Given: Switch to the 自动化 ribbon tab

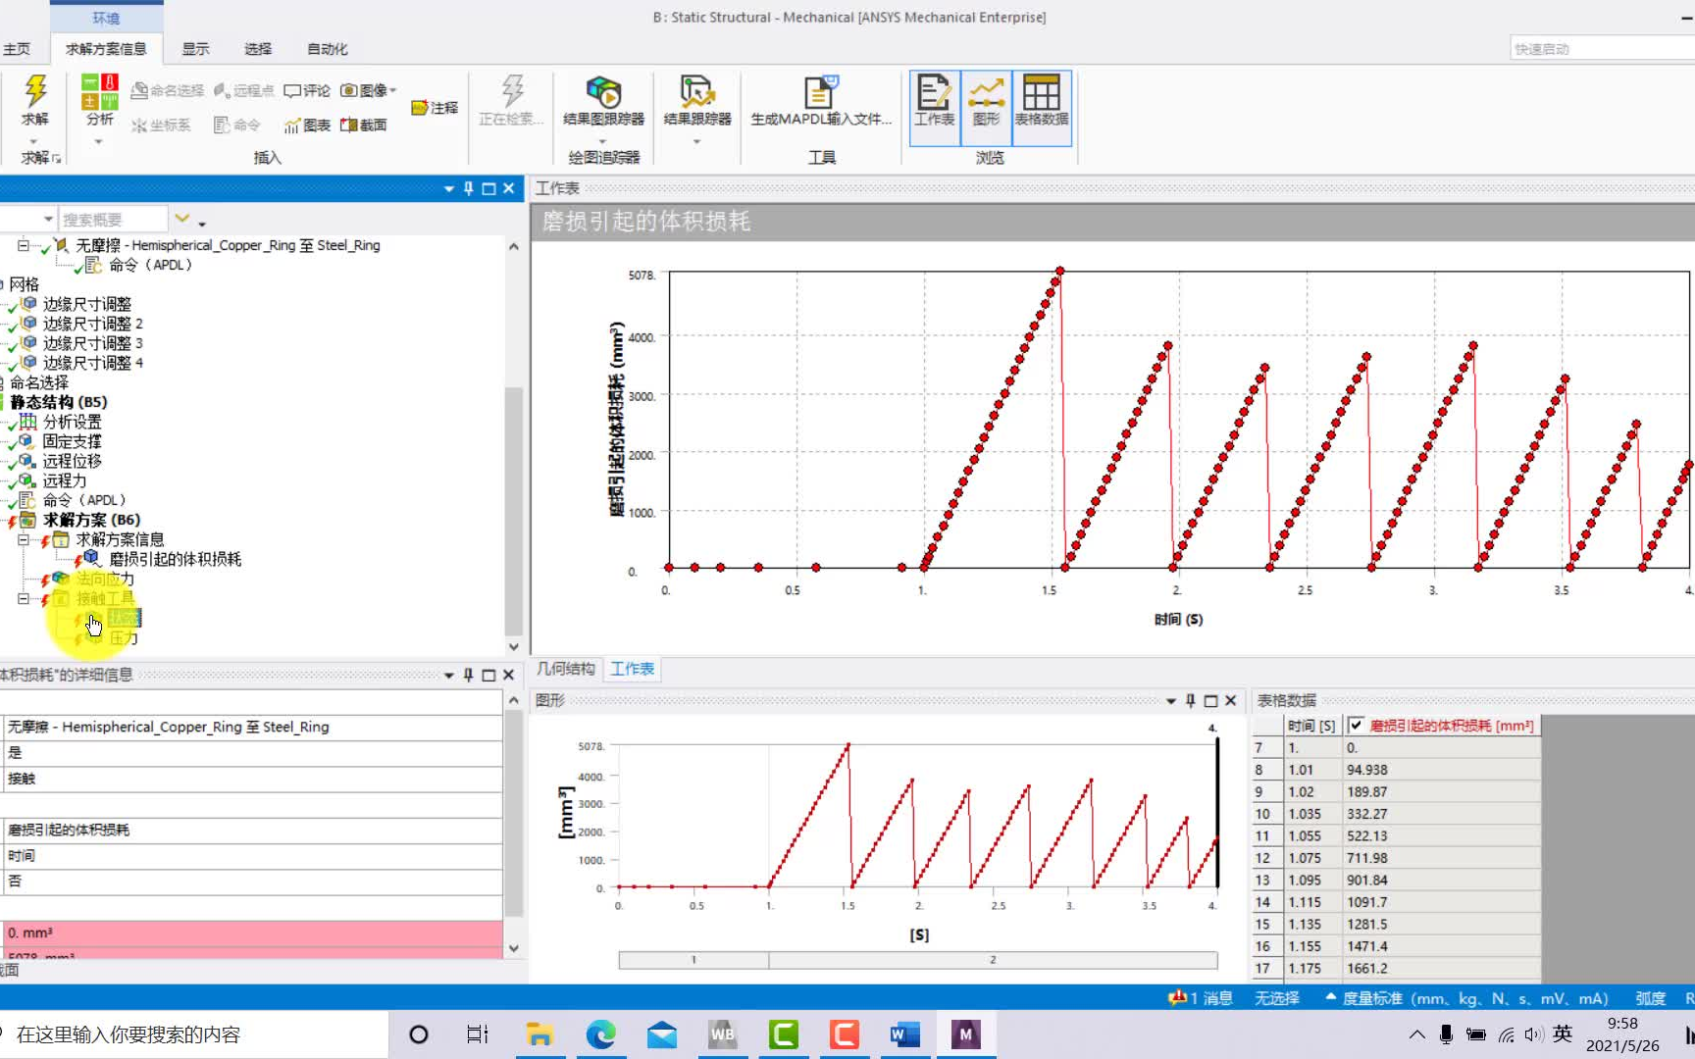Looking at the screenshot, I should pyautogui.click(x=327, y=49).
